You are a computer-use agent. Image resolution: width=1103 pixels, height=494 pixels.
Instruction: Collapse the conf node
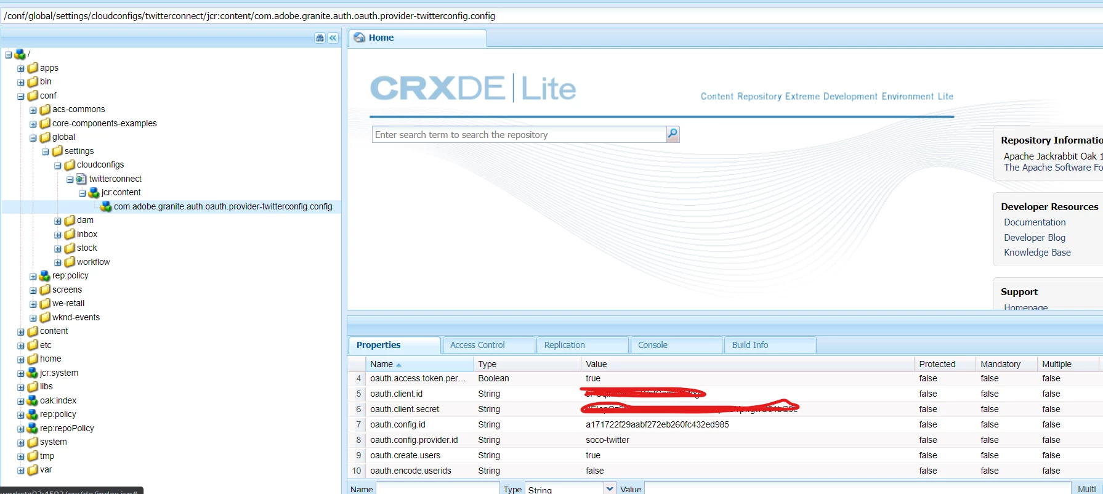click(21, 96)
